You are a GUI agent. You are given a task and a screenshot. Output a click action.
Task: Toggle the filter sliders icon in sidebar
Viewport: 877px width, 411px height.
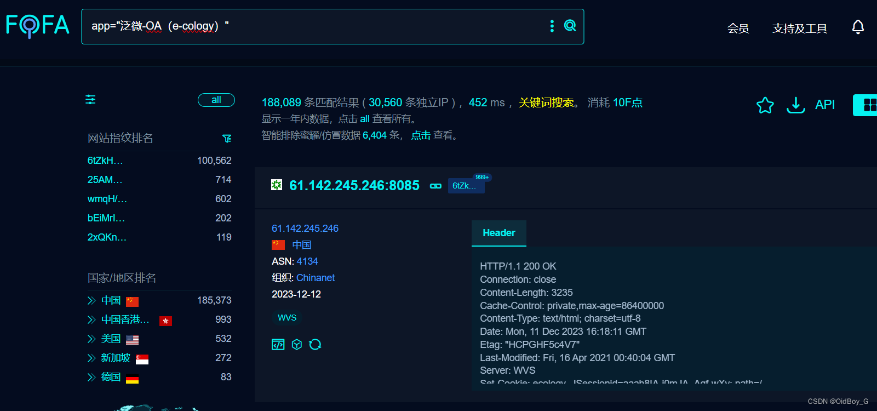pyautogui.click(x=90, y=100)
